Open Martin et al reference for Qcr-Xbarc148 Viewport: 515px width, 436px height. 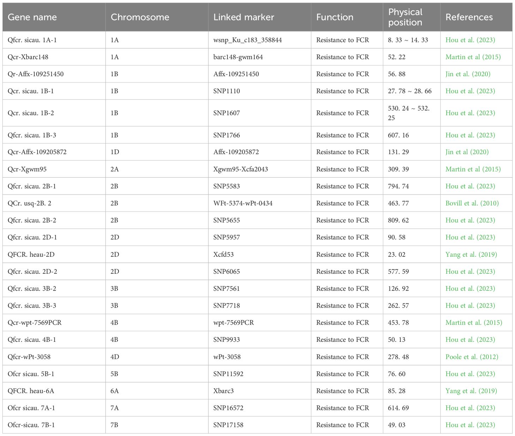473,57
